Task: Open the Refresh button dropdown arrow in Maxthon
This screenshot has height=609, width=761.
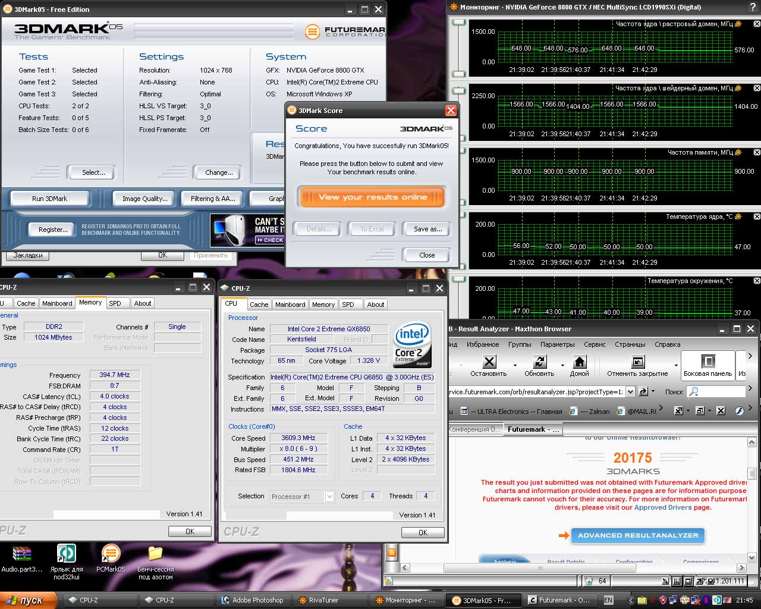Action: tap(562, 365)
